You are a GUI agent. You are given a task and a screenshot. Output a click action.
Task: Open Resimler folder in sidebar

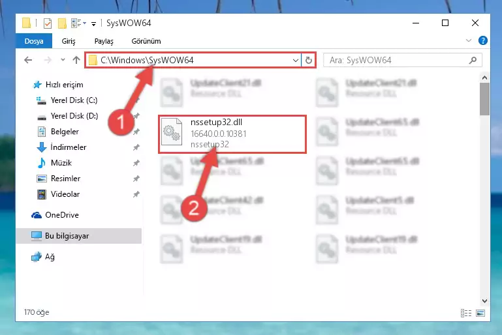[65, 179]
